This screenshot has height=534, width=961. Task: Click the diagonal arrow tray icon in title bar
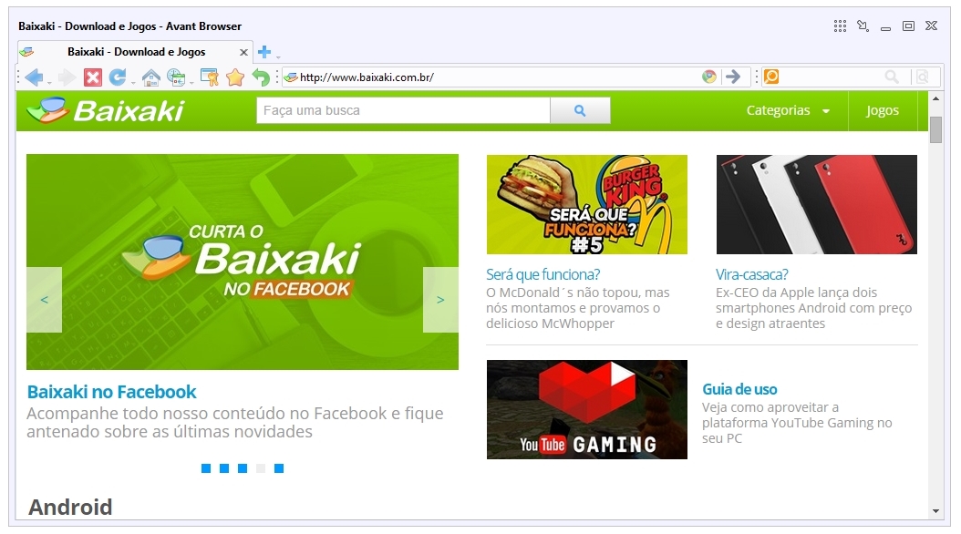pos(863,26)
